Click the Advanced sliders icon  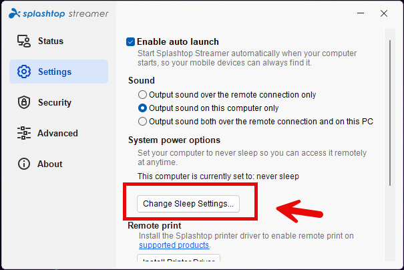tap(24, 134)
